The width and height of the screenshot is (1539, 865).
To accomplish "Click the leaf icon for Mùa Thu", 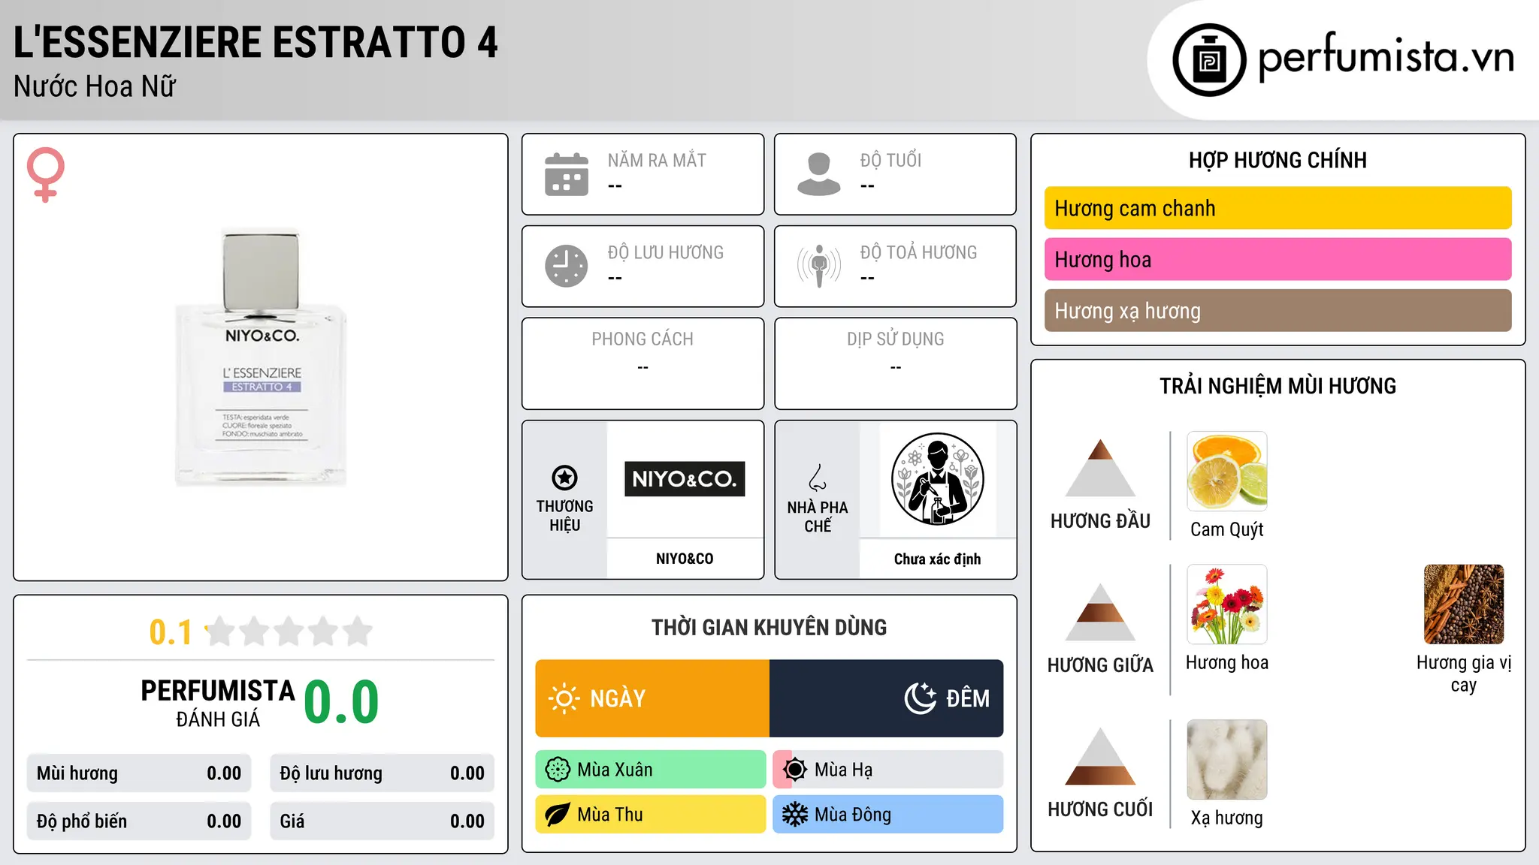I will [x=558, y=815].
